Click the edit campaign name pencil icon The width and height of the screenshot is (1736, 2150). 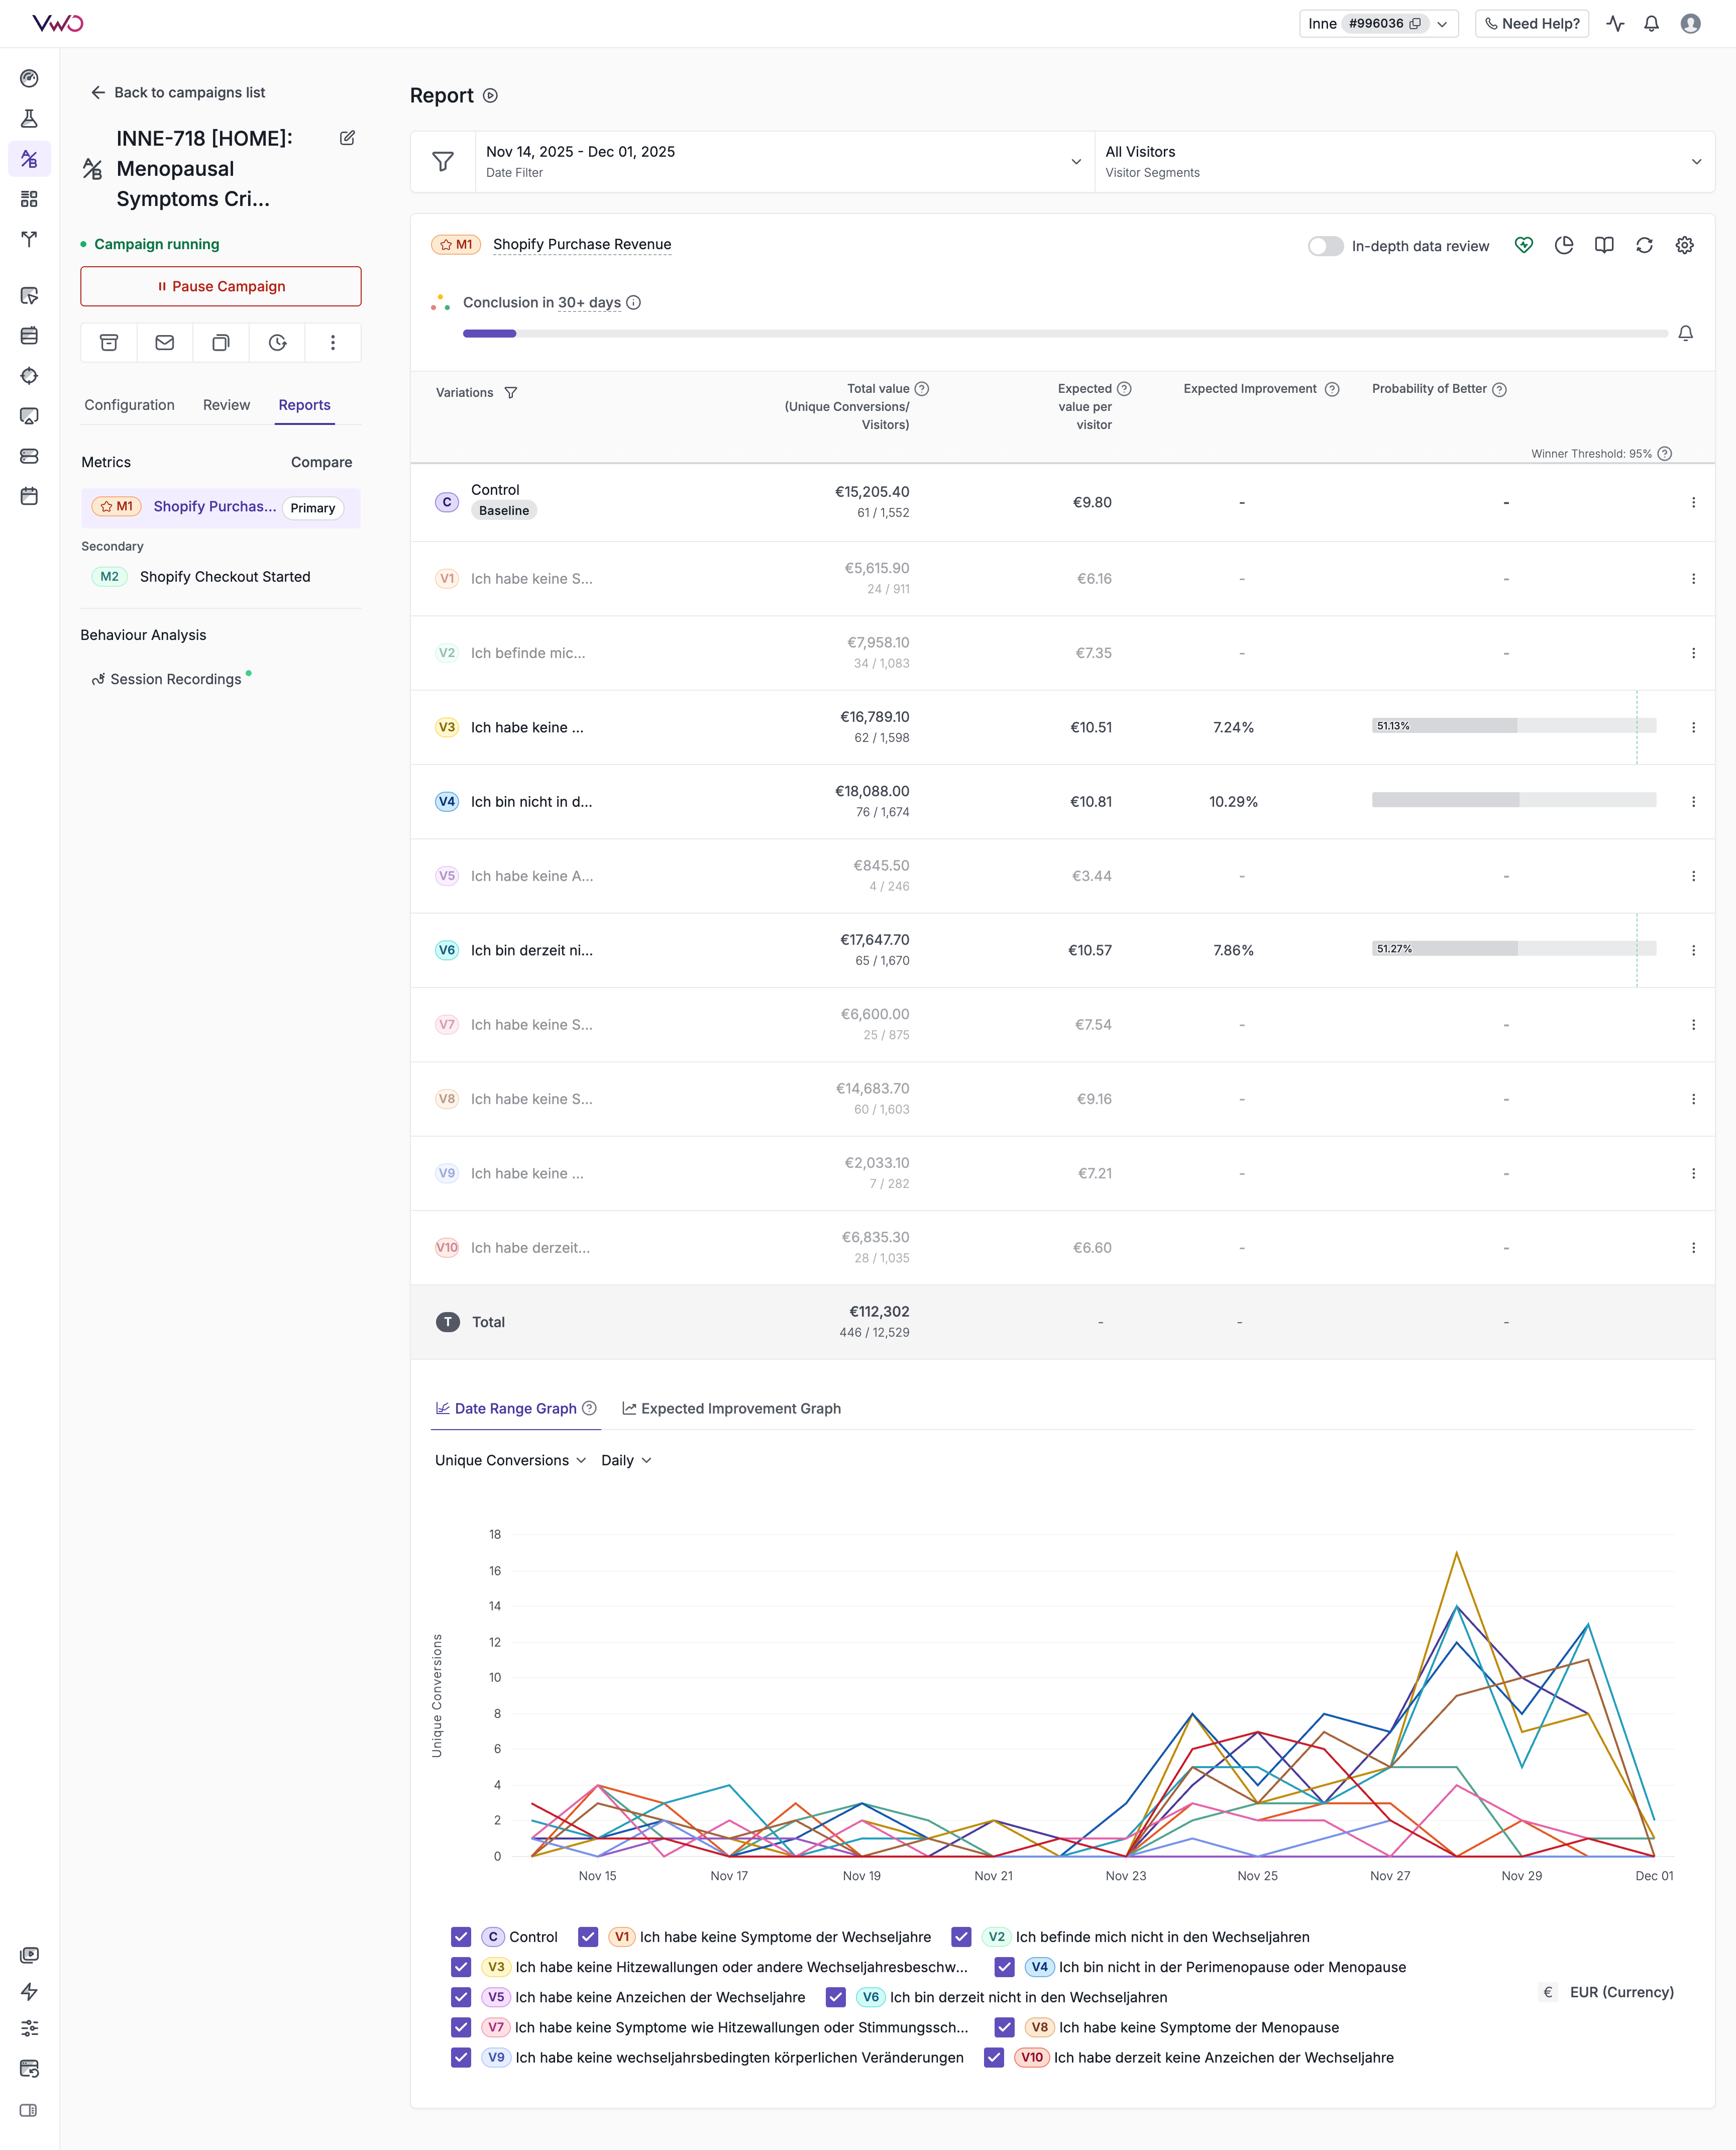(347, 138)
